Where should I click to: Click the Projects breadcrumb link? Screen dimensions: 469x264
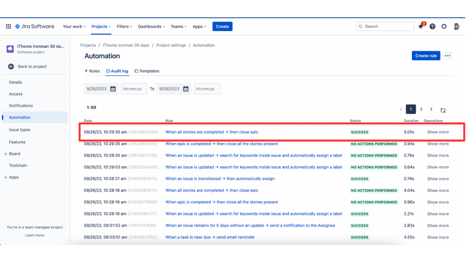click(x=88, y=45)
